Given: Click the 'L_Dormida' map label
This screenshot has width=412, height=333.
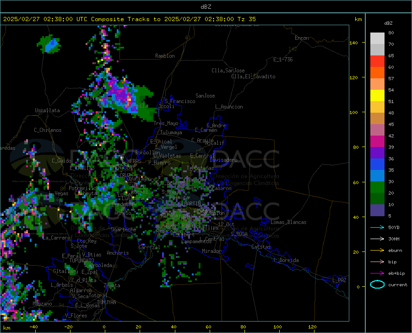Looking at the screenshot, I should [x=286, y=260].
